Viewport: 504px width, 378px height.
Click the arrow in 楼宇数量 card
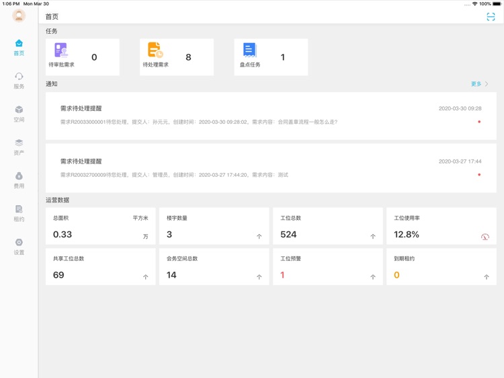point(259,237)
